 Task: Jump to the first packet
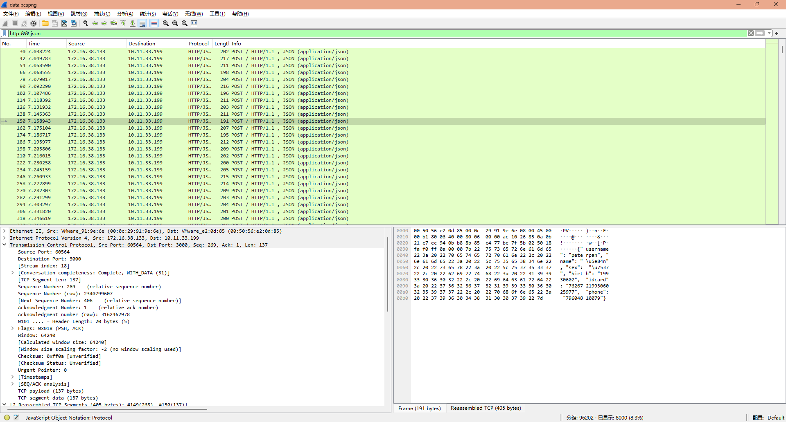(x=123, y=23)
